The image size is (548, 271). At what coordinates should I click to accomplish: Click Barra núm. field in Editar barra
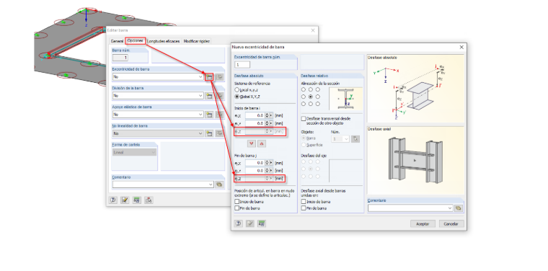(x=120, y=58)
